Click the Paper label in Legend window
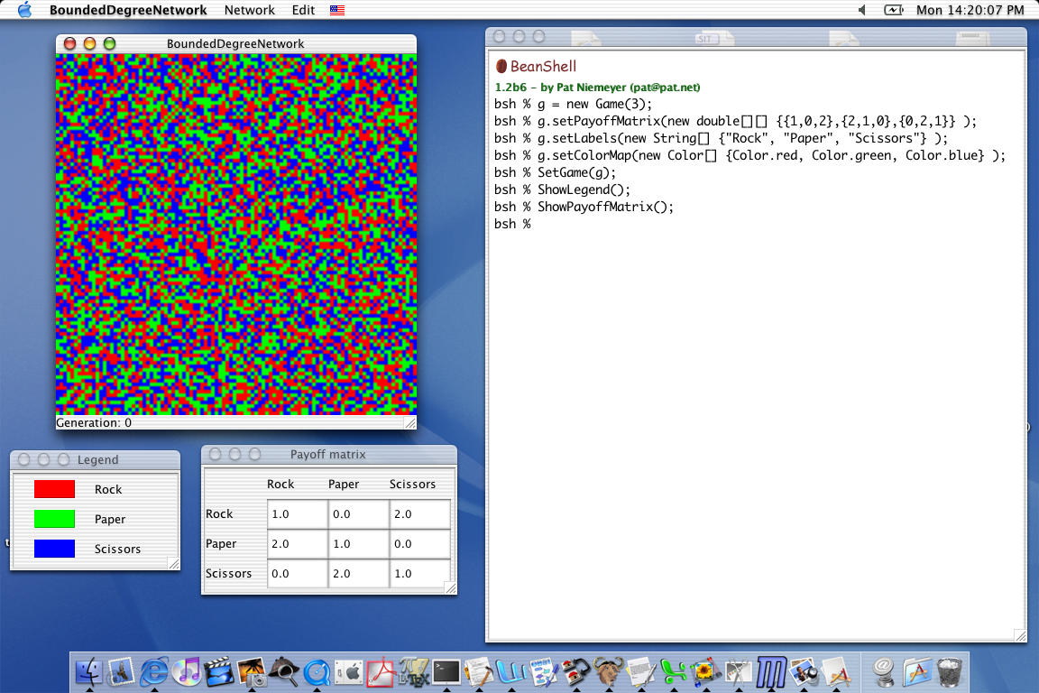The width and height of the screenshot is (1039, 693). 110,519
